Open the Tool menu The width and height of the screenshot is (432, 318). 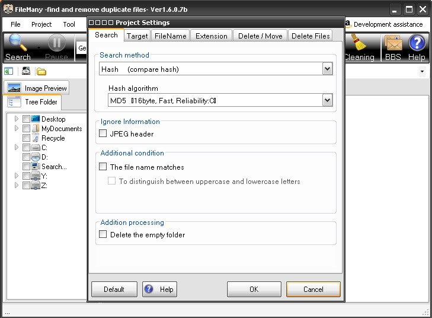[x=69, y=24]
